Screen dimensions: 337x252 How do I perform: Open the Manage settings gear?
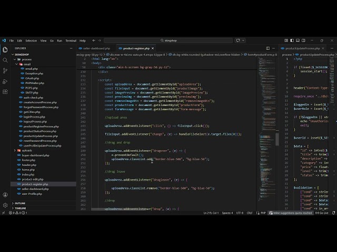[x=5, y=204]
